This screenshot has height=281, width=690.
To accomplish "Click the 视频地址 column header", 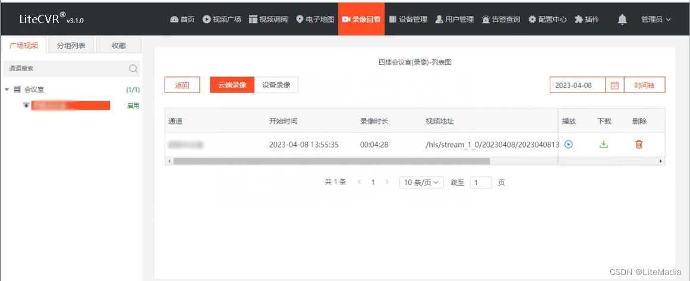I will pyautogui.click(x=440, y=121).
